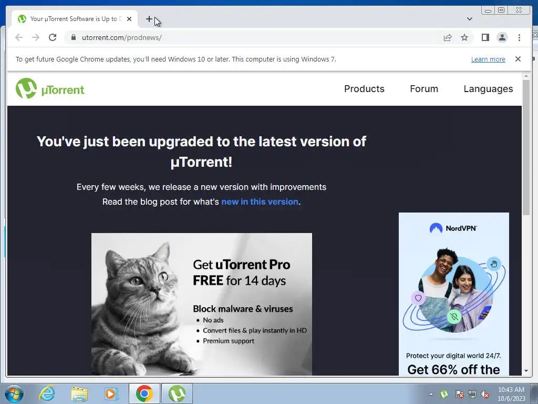The width and height of the screenshot is (538, 404).
Task: Open the share page icon
Action: [x=448, y=37]
